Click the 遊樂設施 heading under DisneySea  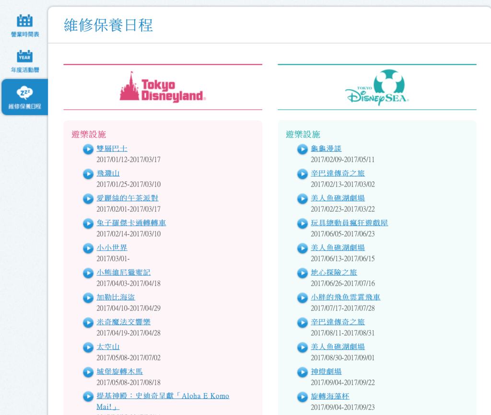point(303,134)
